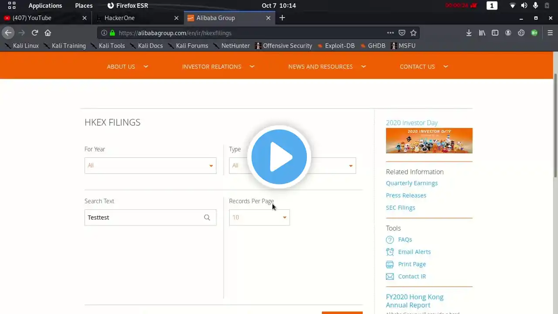The image size is (558, 314).
Task: Click the Email Alerts link text
Action: [x=414, y=252]
